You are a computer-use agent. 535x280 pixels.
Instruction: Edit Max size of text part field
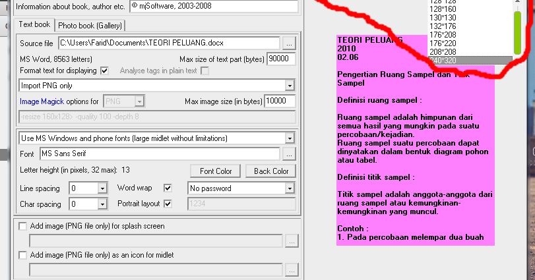(281, 59)
